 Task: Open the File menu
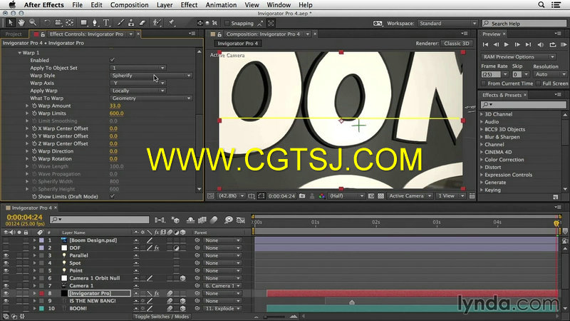[78, 5]
